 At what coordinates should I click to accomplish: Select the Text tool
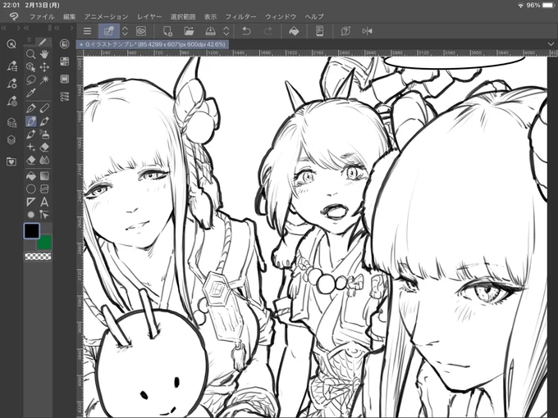tap(44, 202)
